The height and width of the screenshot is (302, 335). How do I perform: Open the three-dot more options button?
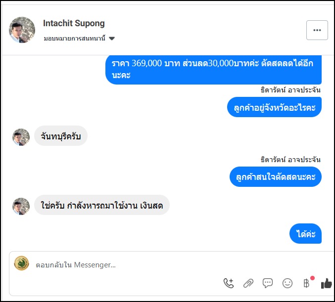(x=317, y=30)
